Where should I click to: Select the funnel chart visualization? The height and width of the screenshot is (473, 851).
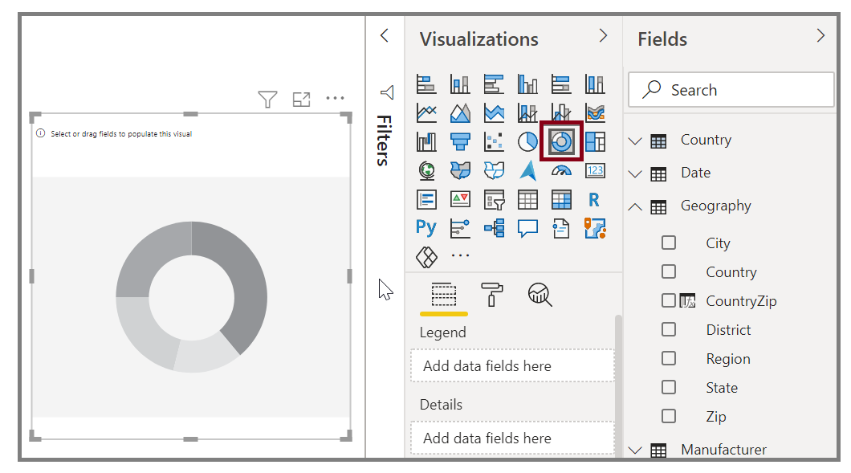tap(460, 141)
